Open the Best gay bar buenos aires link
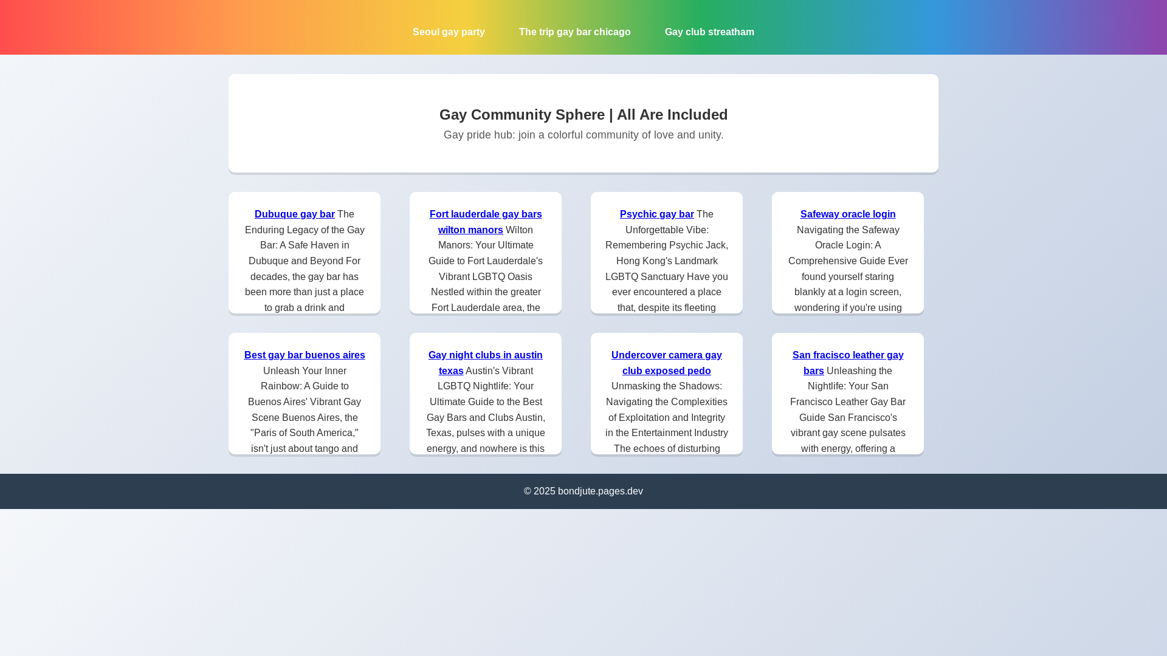This screenshot has width=1167, height=656. point(305,355)
